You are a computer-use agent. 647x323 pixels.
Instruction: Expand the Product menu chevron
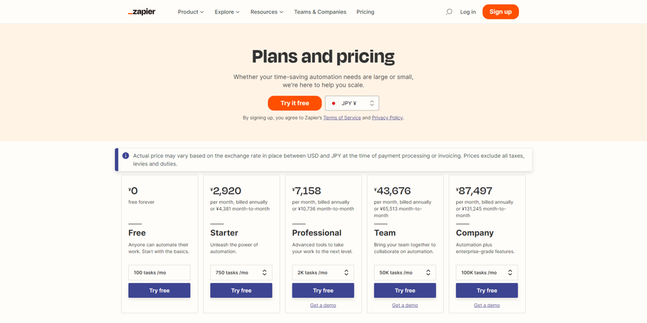click(202, 12)
